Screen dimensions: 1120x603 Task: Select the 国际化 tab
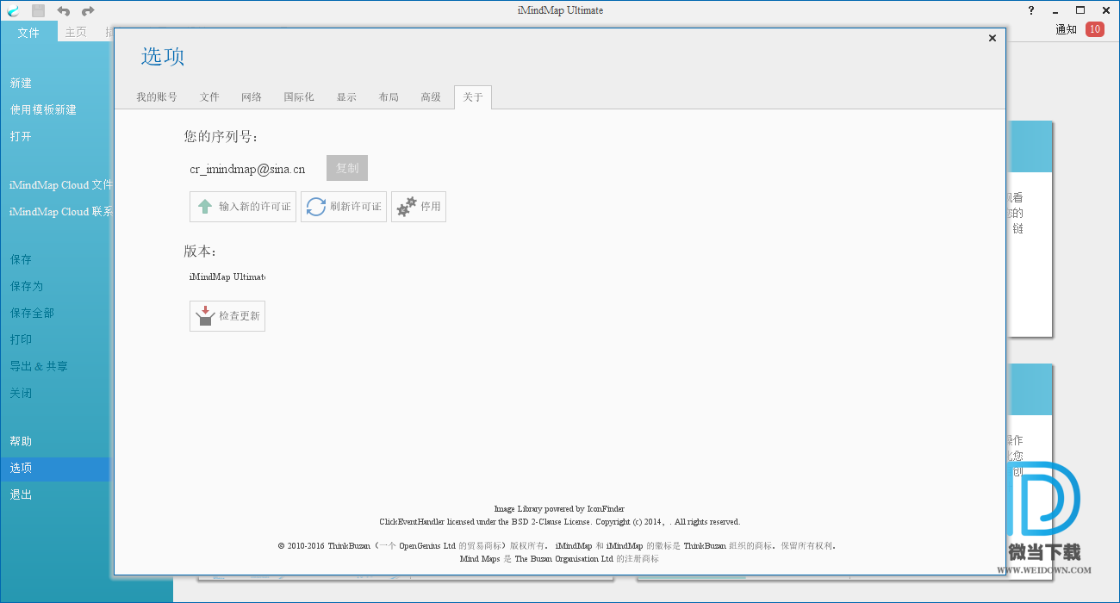[299, 97]
